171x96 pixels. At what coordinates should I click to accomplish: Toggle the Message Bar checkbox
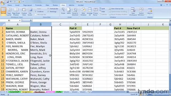pyautogui.click(x=36, y=14)
